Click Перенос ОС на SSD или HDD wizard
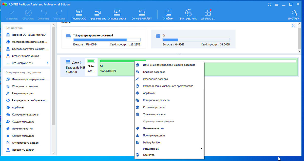This screenshot has width=304, height=161. coord(27,35)
